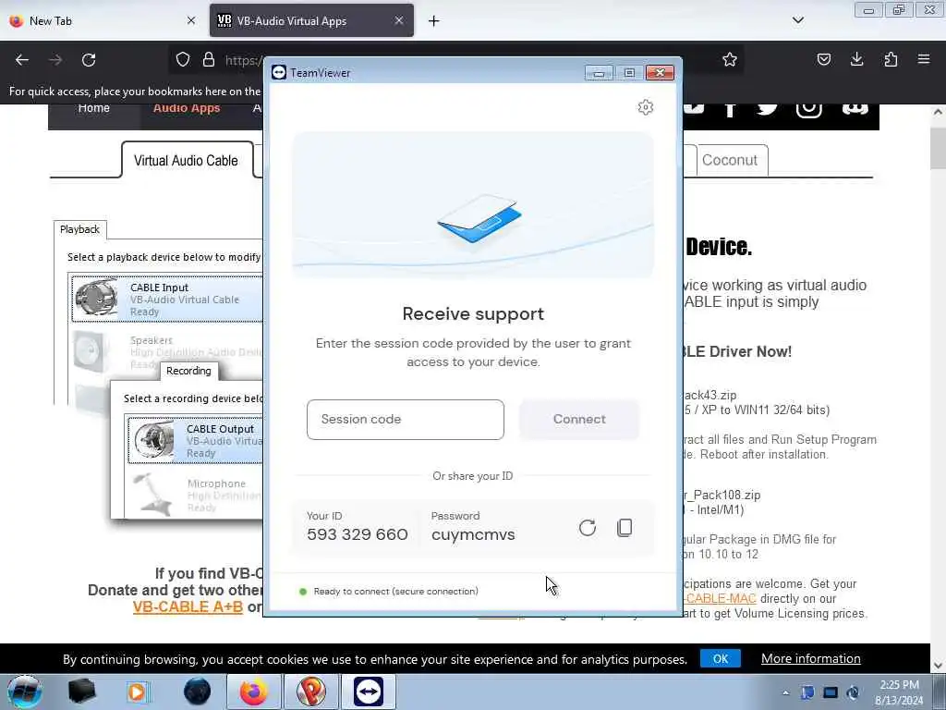This screenshot has height=710, width=946.
Task: Open media player taskbar icon
Action: [x=139, y=692]
